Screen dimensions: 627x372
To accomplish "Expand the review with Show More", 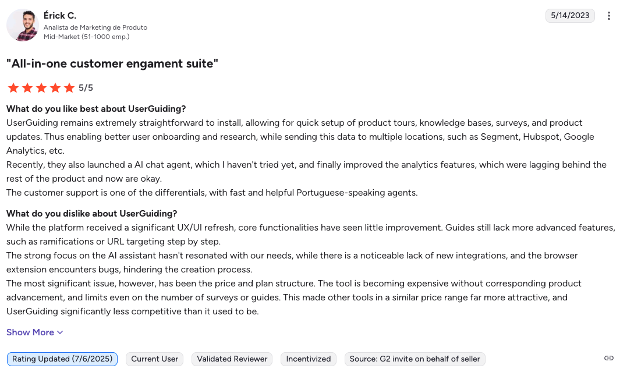I will pos(35,332).
